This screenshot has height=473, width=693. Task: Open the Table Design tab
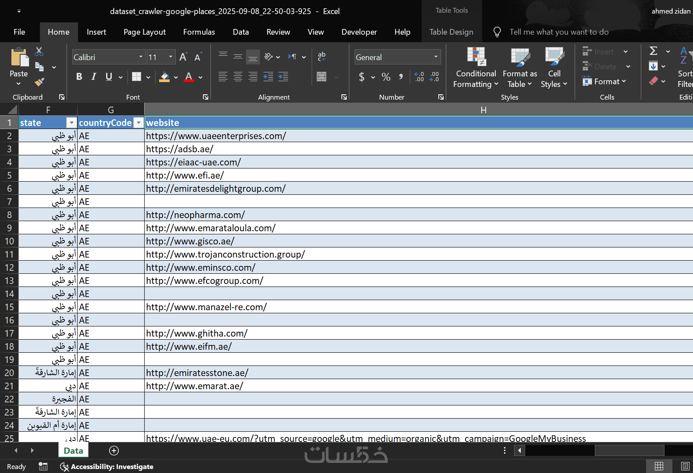click(x=451, y=32)
